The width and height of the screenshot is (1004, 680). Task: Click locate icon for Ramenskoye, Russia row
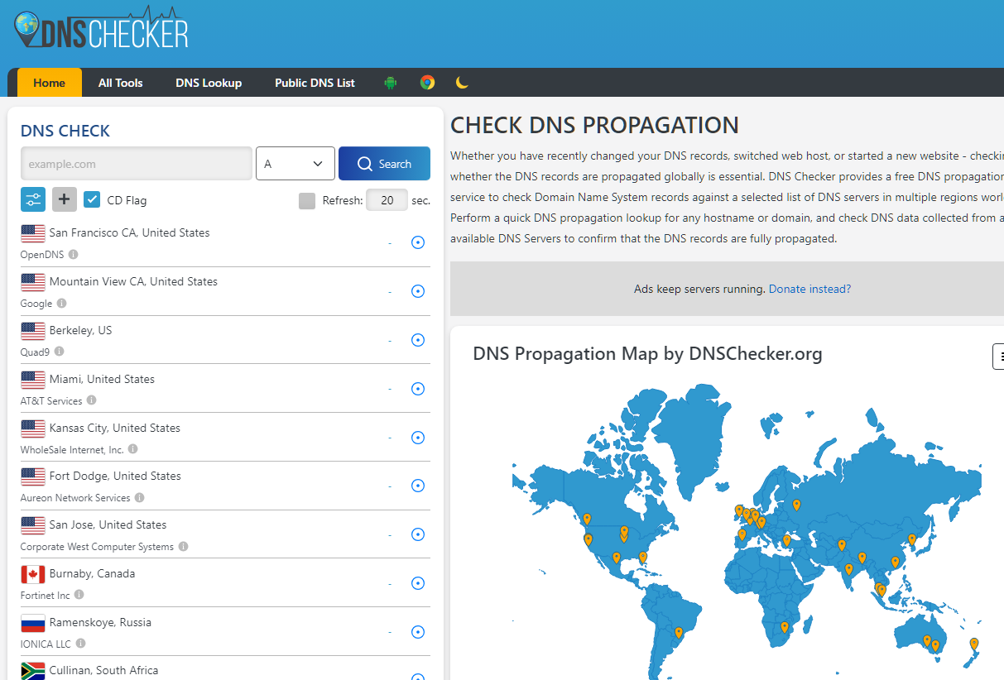click(418, 632)
